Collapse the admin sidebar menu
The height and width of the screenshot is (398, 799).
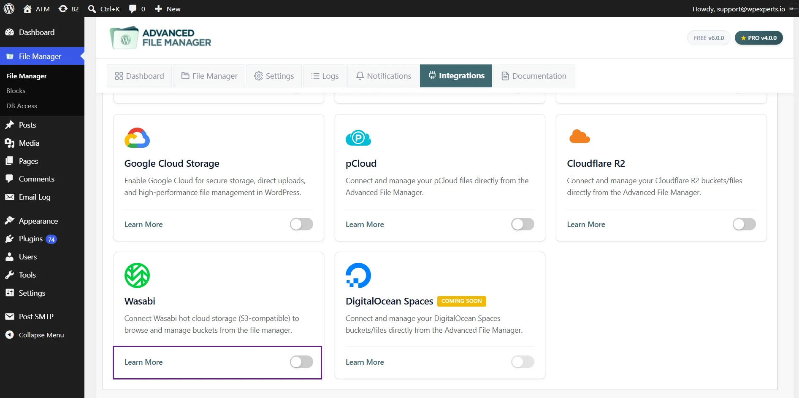[42, 335]
